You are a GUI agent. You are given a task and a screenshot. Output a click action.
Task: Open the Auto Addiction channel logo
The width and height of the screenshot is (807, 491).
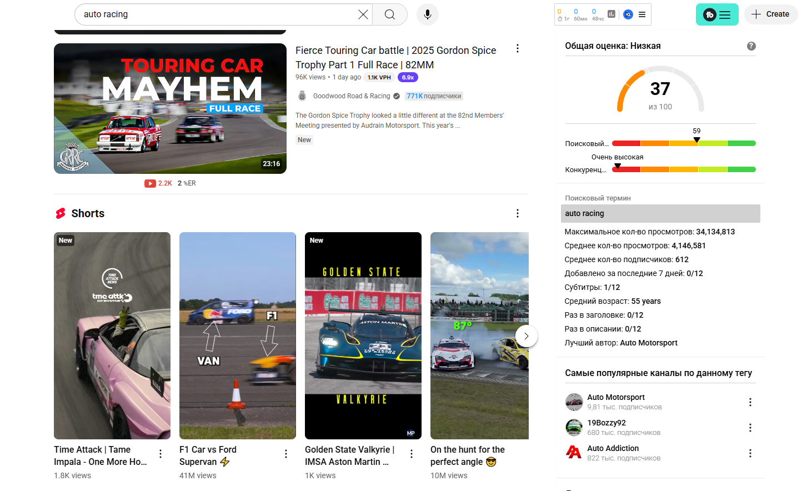tap(574, 453)
